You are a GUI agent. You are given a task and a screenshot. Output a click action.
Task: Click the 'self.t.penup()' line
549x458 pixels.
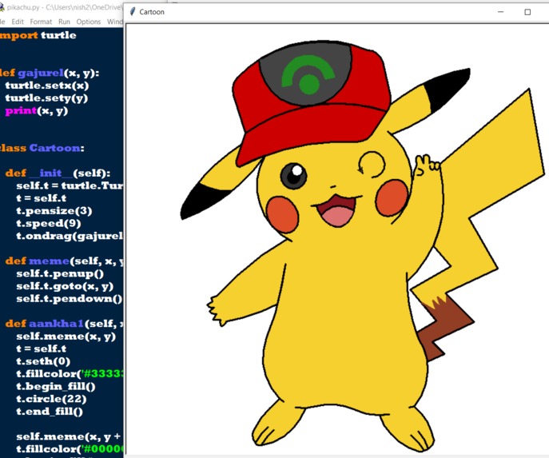click(60, 273)
